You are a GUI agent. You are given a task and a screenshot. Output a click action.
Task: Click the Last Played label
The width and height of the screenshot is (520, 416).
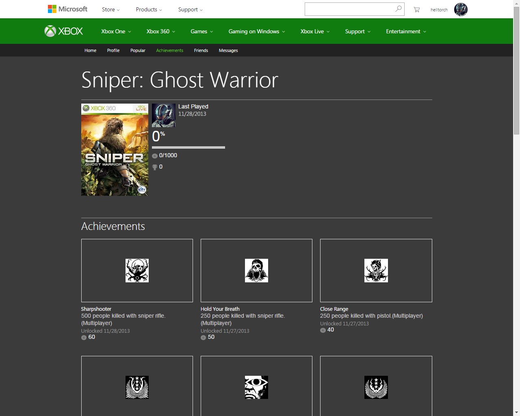(x=193, y=106)
